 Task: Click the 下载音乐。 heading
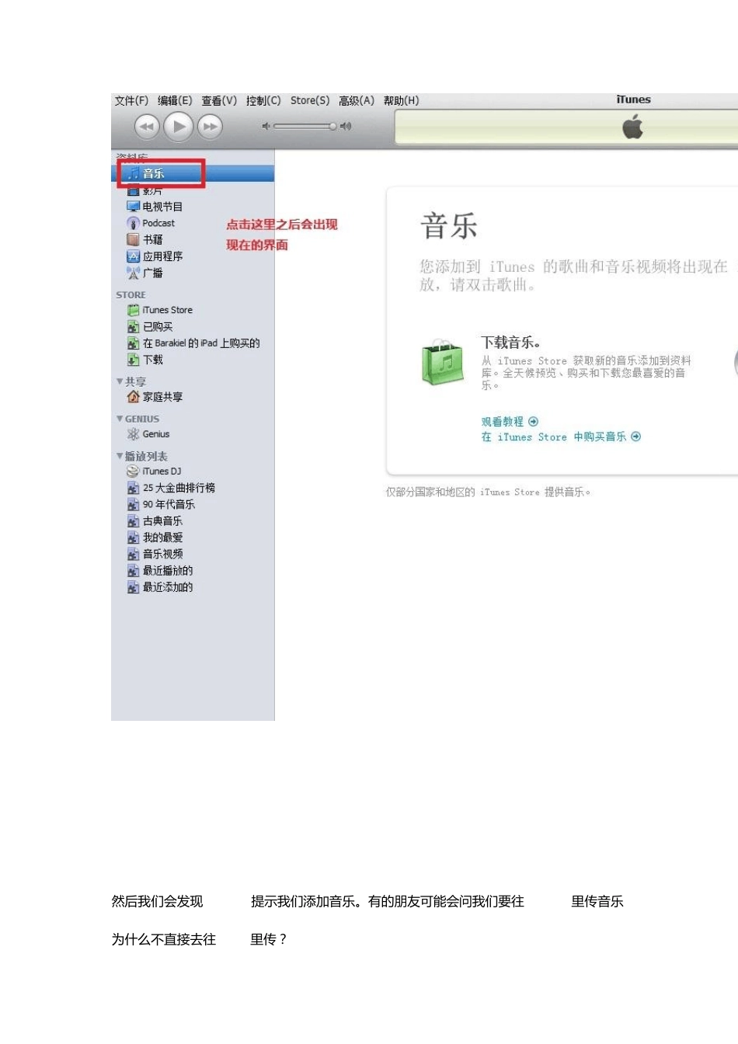(510, 343)
